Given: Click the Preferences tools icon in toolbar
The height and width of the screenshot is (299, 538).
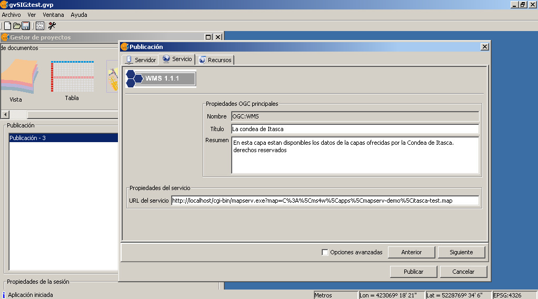Looking at the screenshot, I should point(52,26).
